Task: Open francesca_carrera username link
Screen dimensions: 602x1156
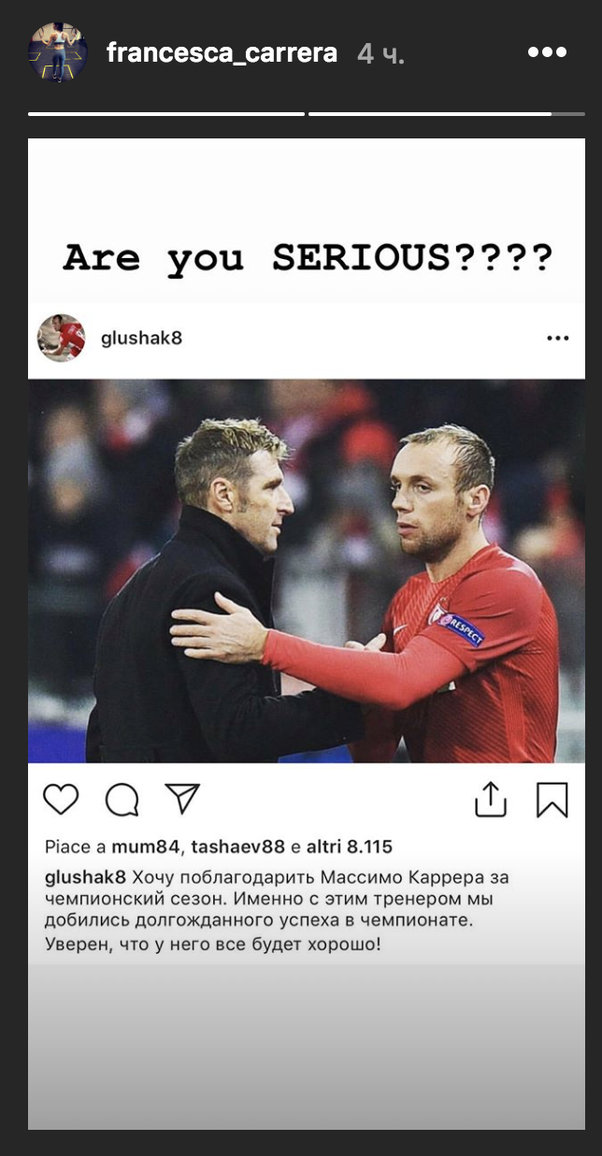Action: [222, 53]
